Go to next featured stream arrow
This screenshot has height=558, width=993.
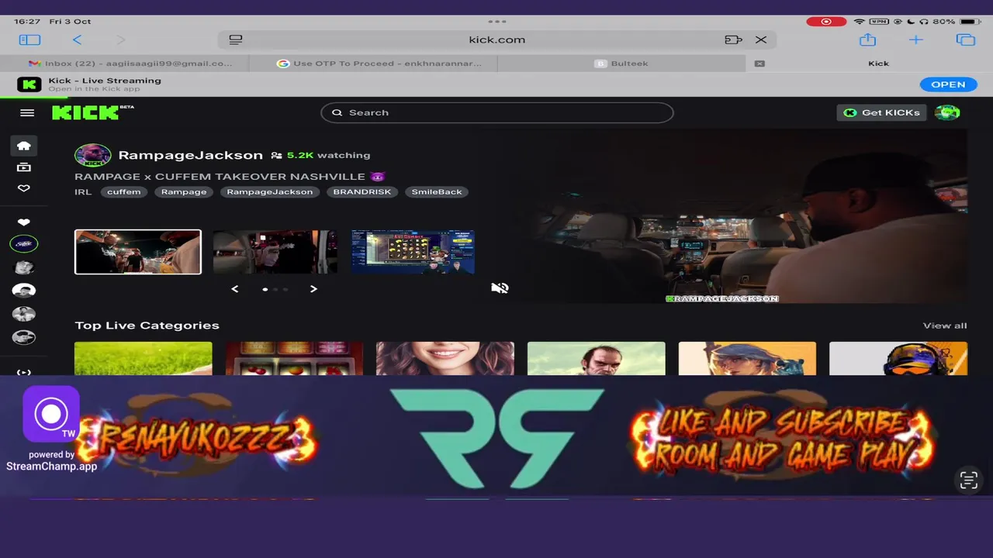click(x=313, y=289)
